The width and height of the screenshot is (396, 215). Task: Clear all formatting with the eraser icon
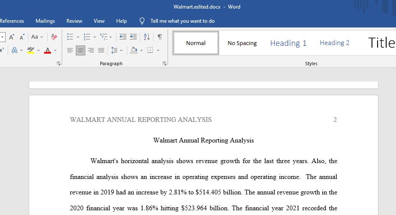(x=54, y=37)
